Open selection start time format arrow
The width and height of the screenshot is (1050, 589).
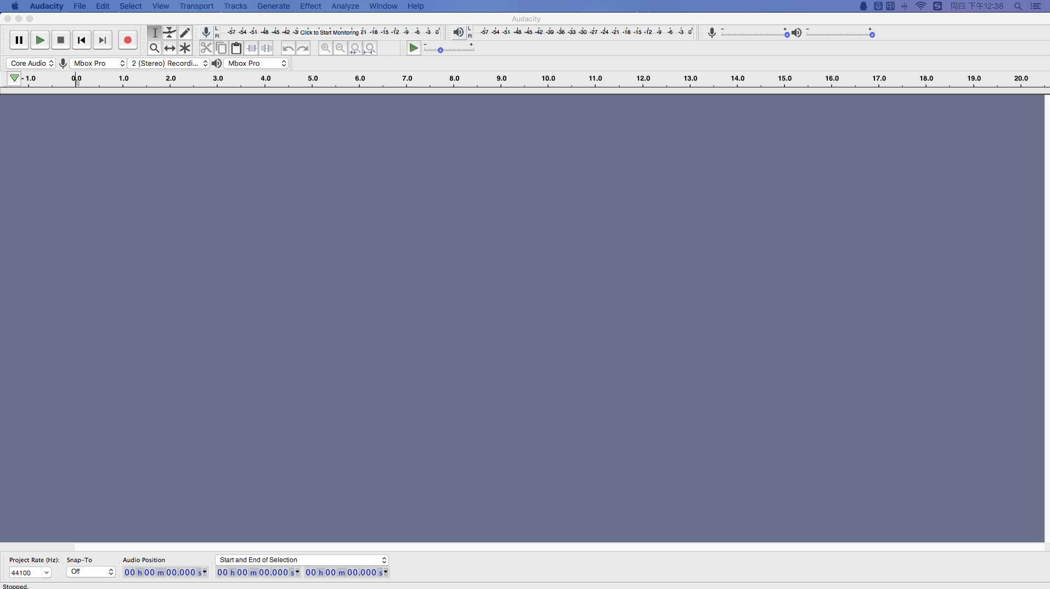297,572
